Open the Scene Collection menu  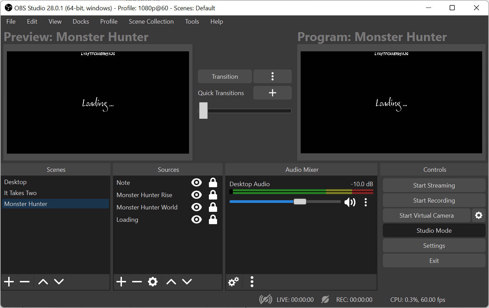(151, 21)
